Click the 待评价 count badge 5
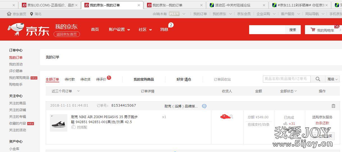This screenshot has height=152, width=342. coord(109,78)
